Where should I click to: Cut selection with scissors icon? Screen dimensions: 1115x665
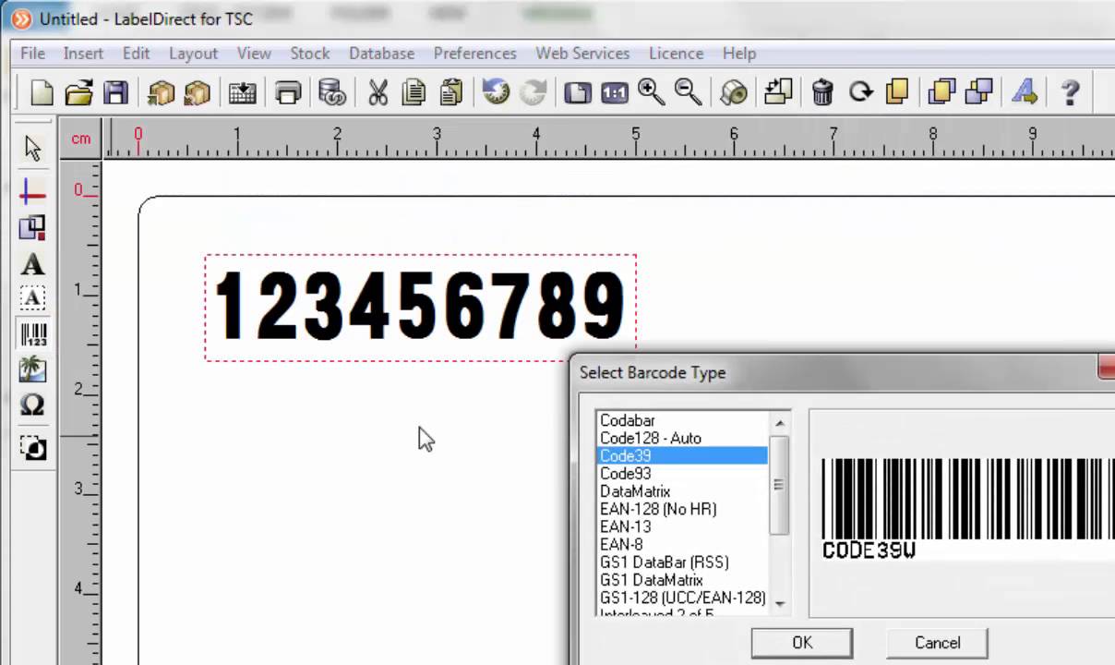click(x=378, y=92)
